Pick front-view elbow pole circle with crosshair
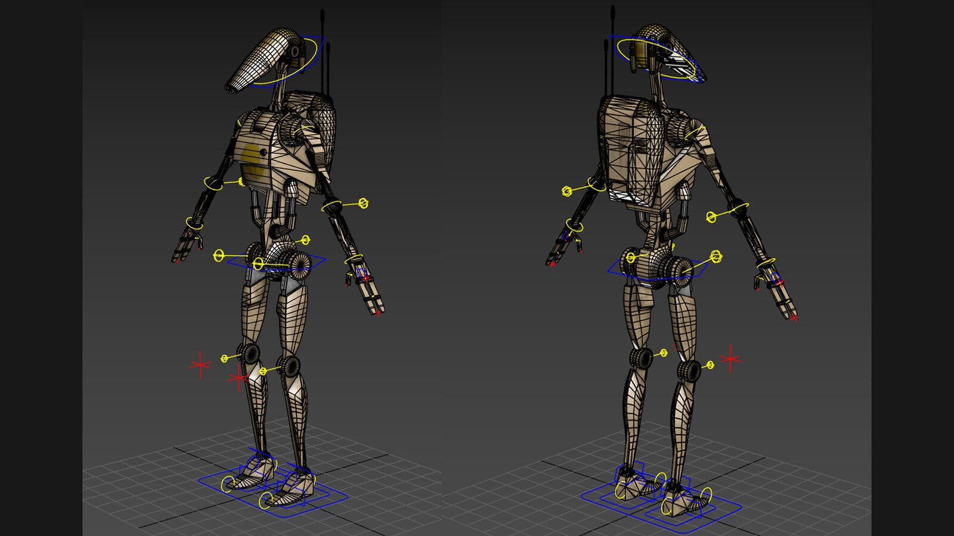The height and width of the screenshot is (536, 954). (x=363, y=204)
